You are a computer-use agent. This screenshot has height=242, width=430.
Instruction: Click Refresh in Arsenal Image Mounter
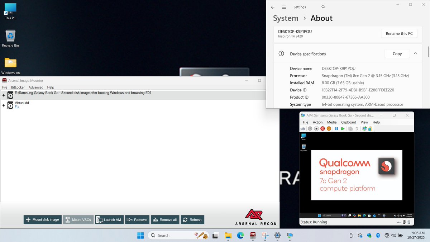(192, 220)
